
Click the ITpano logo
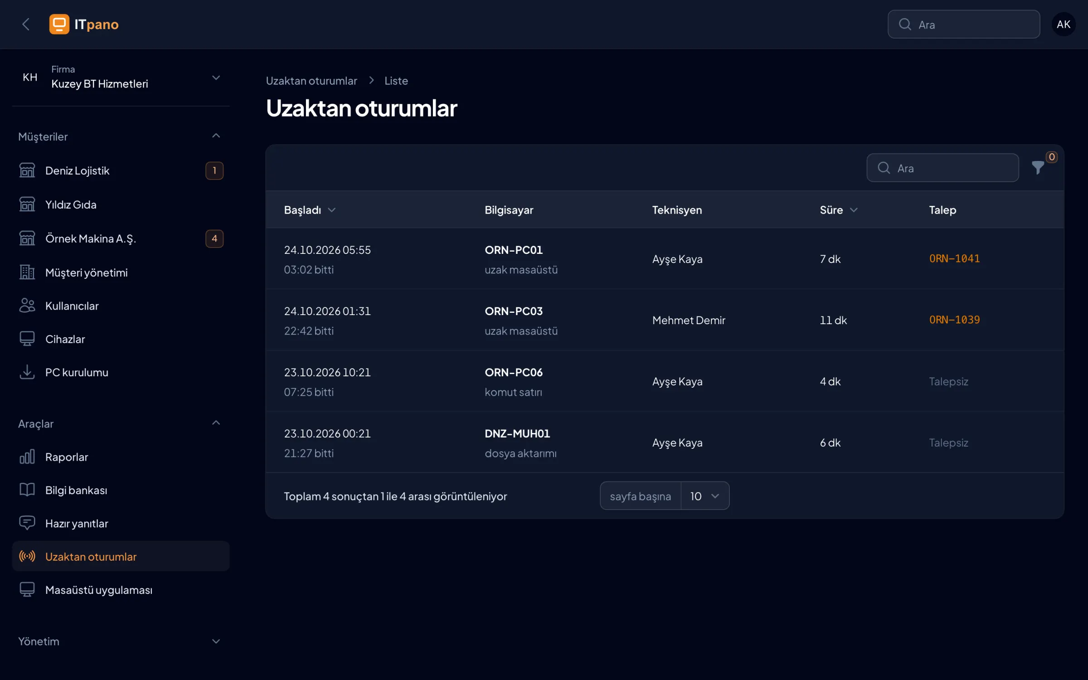point(84,24)
